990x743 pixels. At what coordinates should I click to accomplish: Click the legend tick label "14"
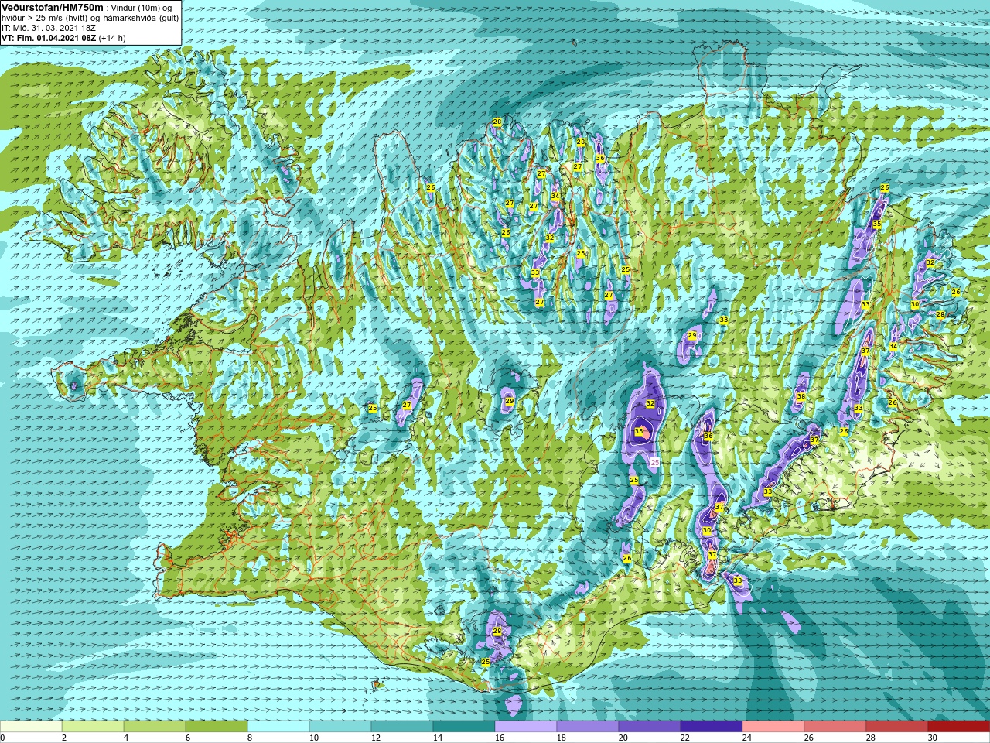click(437, 738)
